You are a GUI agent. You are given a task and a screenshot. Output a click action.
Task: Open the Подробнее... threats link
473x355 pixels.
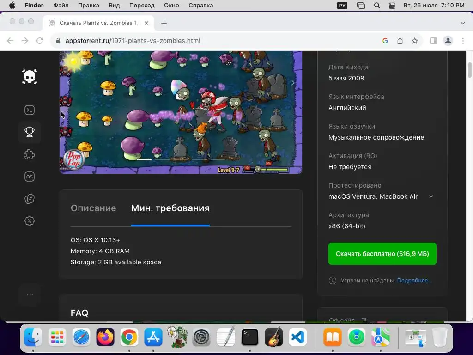[415, 281]
